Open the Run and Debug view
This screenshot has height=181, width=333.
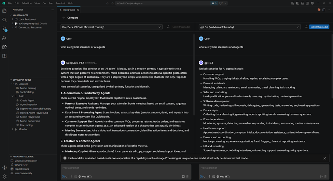(x=4, y=38)
